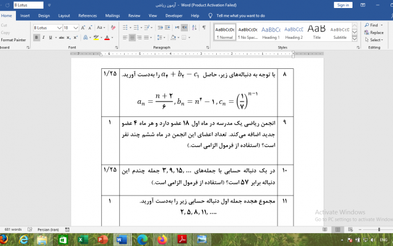Open Font dialog launcher
This screenshot has height=246, width=393.
click(117, 47)
